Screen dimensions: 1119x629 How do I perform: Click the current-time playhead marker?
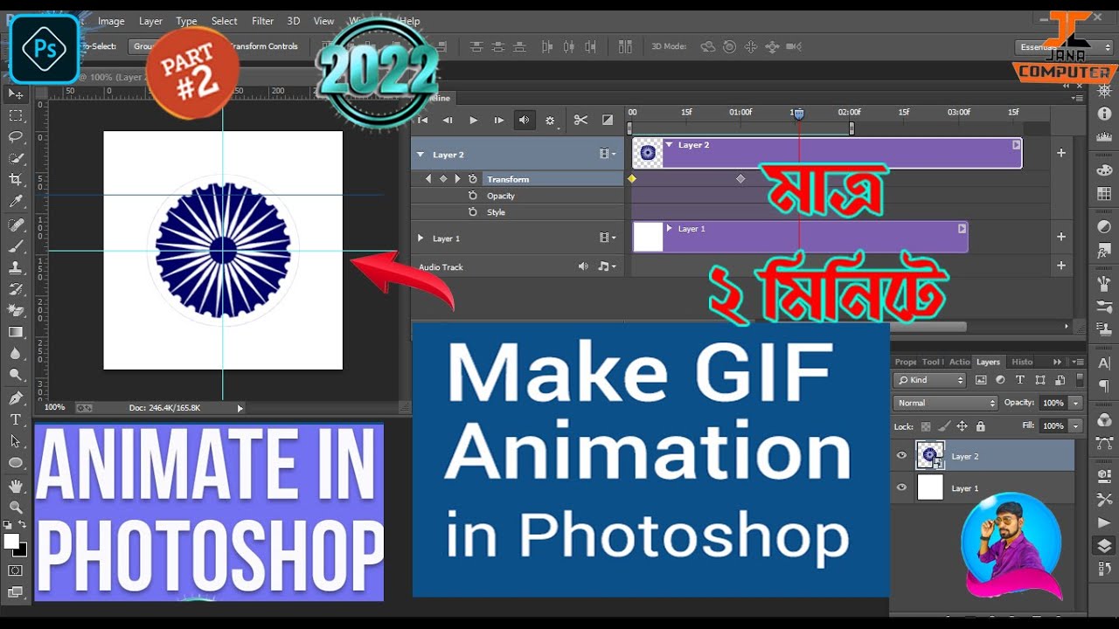(x=798, y=114)
